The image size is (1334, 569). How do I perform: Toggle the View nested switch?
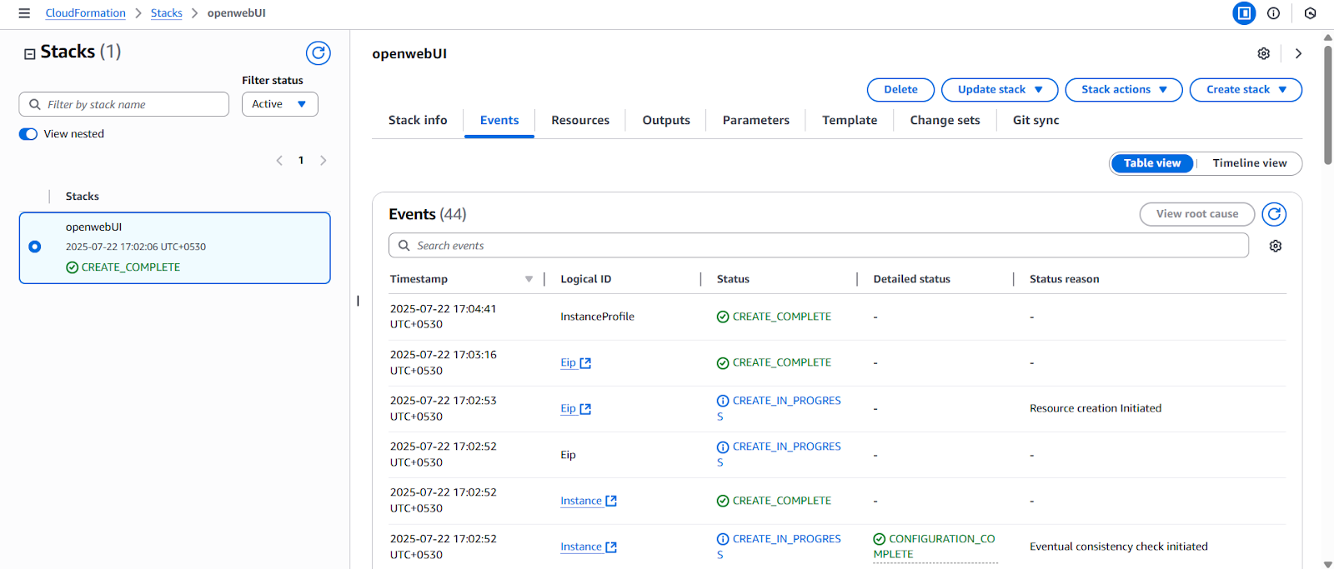tap(28, 134)
